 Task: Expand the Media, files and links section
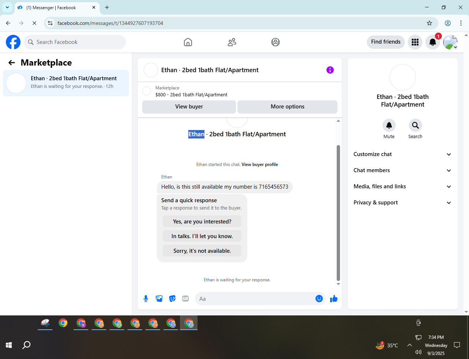pyautogui.click(x=403, y=186)
